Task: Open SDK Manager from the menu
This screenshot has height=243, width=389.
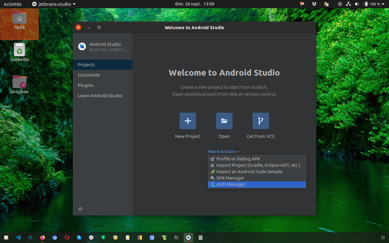Action: [257, 178]
